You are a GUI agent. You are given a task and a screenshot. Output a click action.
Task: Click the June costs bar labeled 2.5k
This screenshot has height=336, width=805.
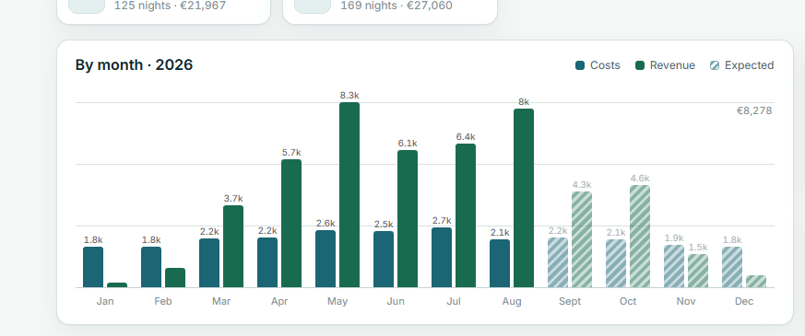point(384,260)
